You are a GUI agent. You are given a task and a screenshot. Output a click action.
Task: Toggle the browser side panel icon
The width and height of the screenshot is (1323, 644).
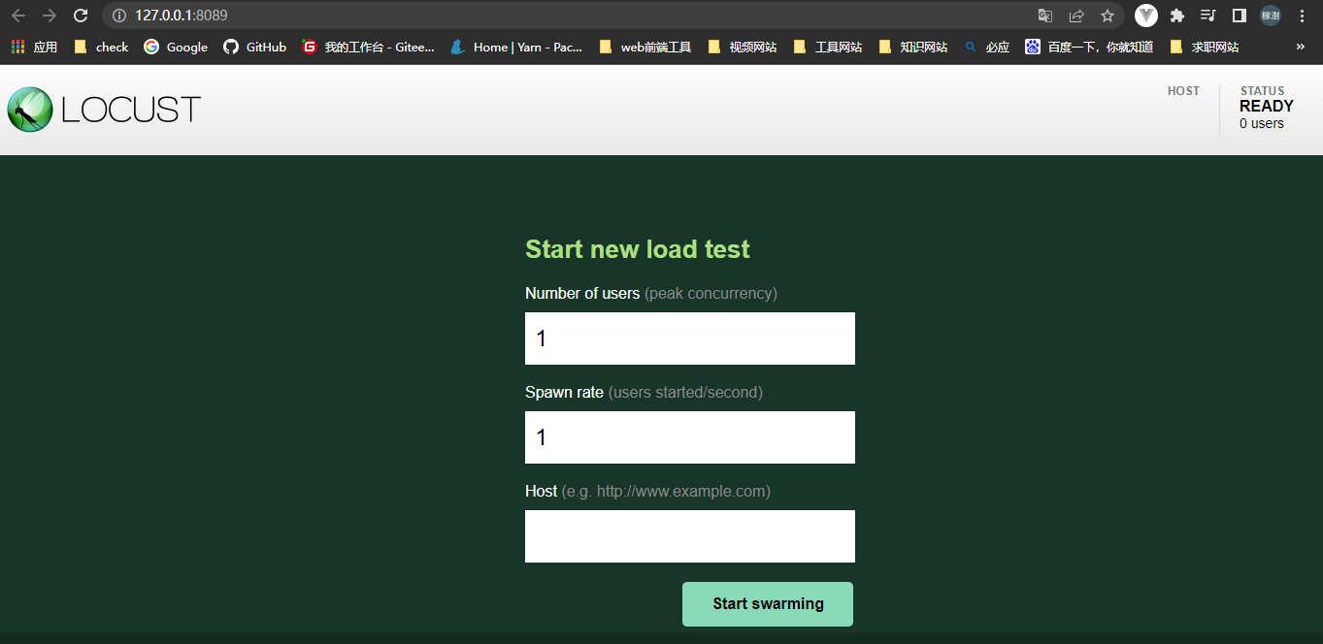pos(1240,16)
